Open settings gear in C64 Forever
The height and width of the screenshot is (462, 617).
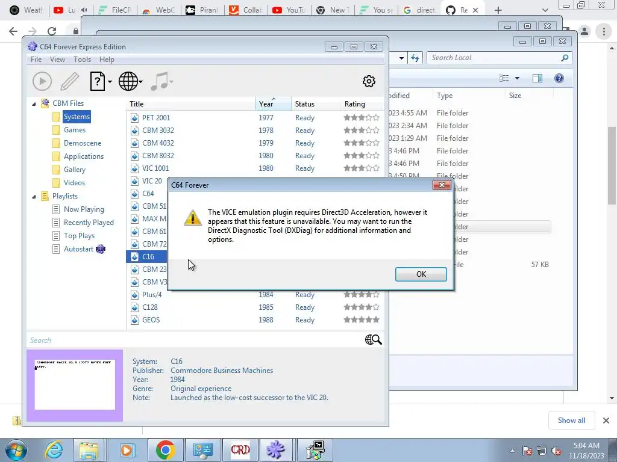coord(369,81)
